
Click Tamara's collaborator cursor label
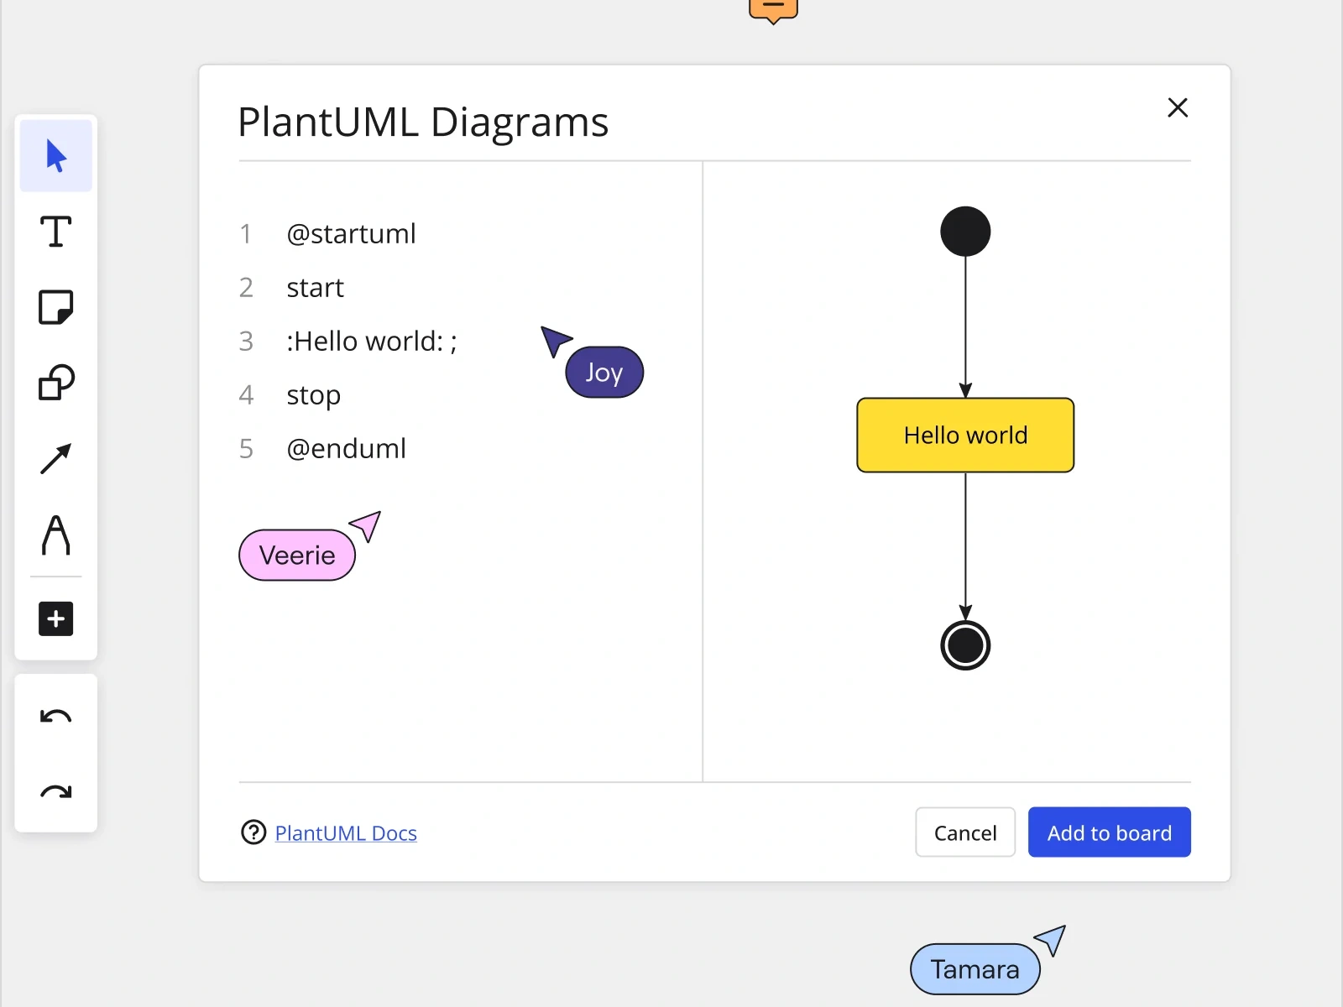coord(974,968)
